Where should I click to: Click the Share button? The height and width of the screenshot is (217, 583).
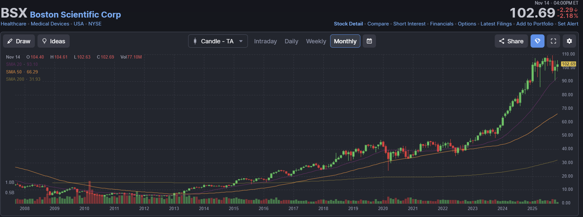click(x=511, y=41)
